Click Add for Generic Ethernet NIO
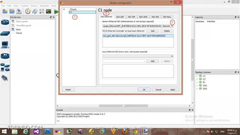 153,31
